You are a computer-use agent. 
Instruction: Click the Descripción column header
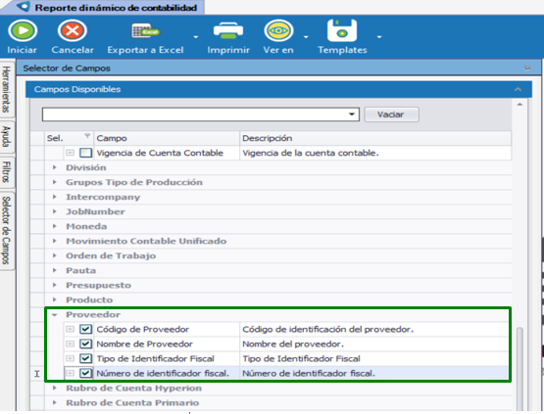[x=375, y=138]
